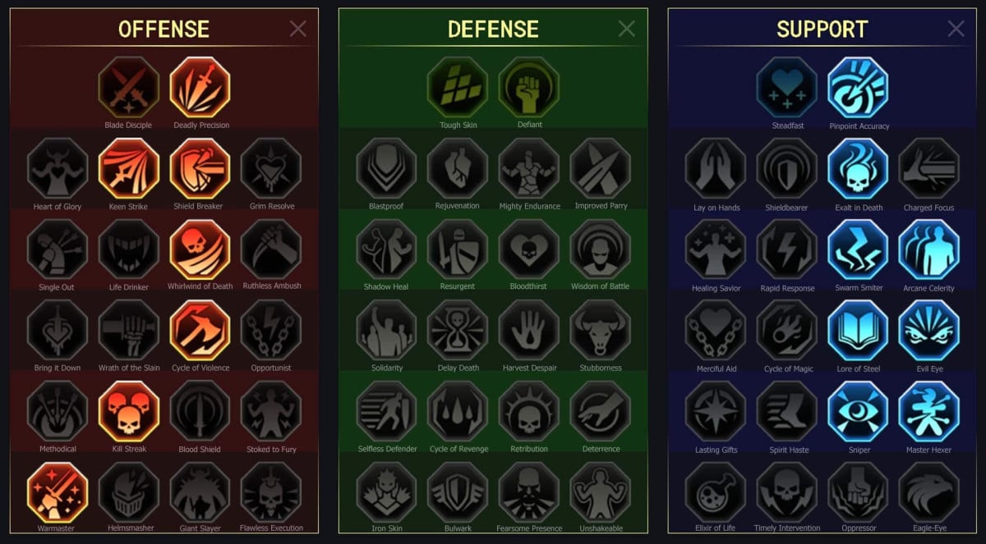Select the Warmaster mastery icon
986x544 pixels.
click(58, 492)
